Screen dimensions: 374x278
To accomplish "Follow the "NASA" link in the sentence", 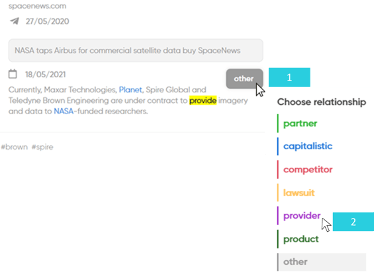I will click(64, 111).
